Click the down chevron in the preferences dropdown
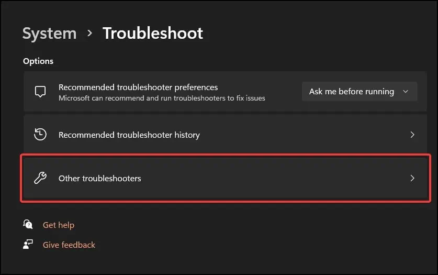 click(406, 92)
